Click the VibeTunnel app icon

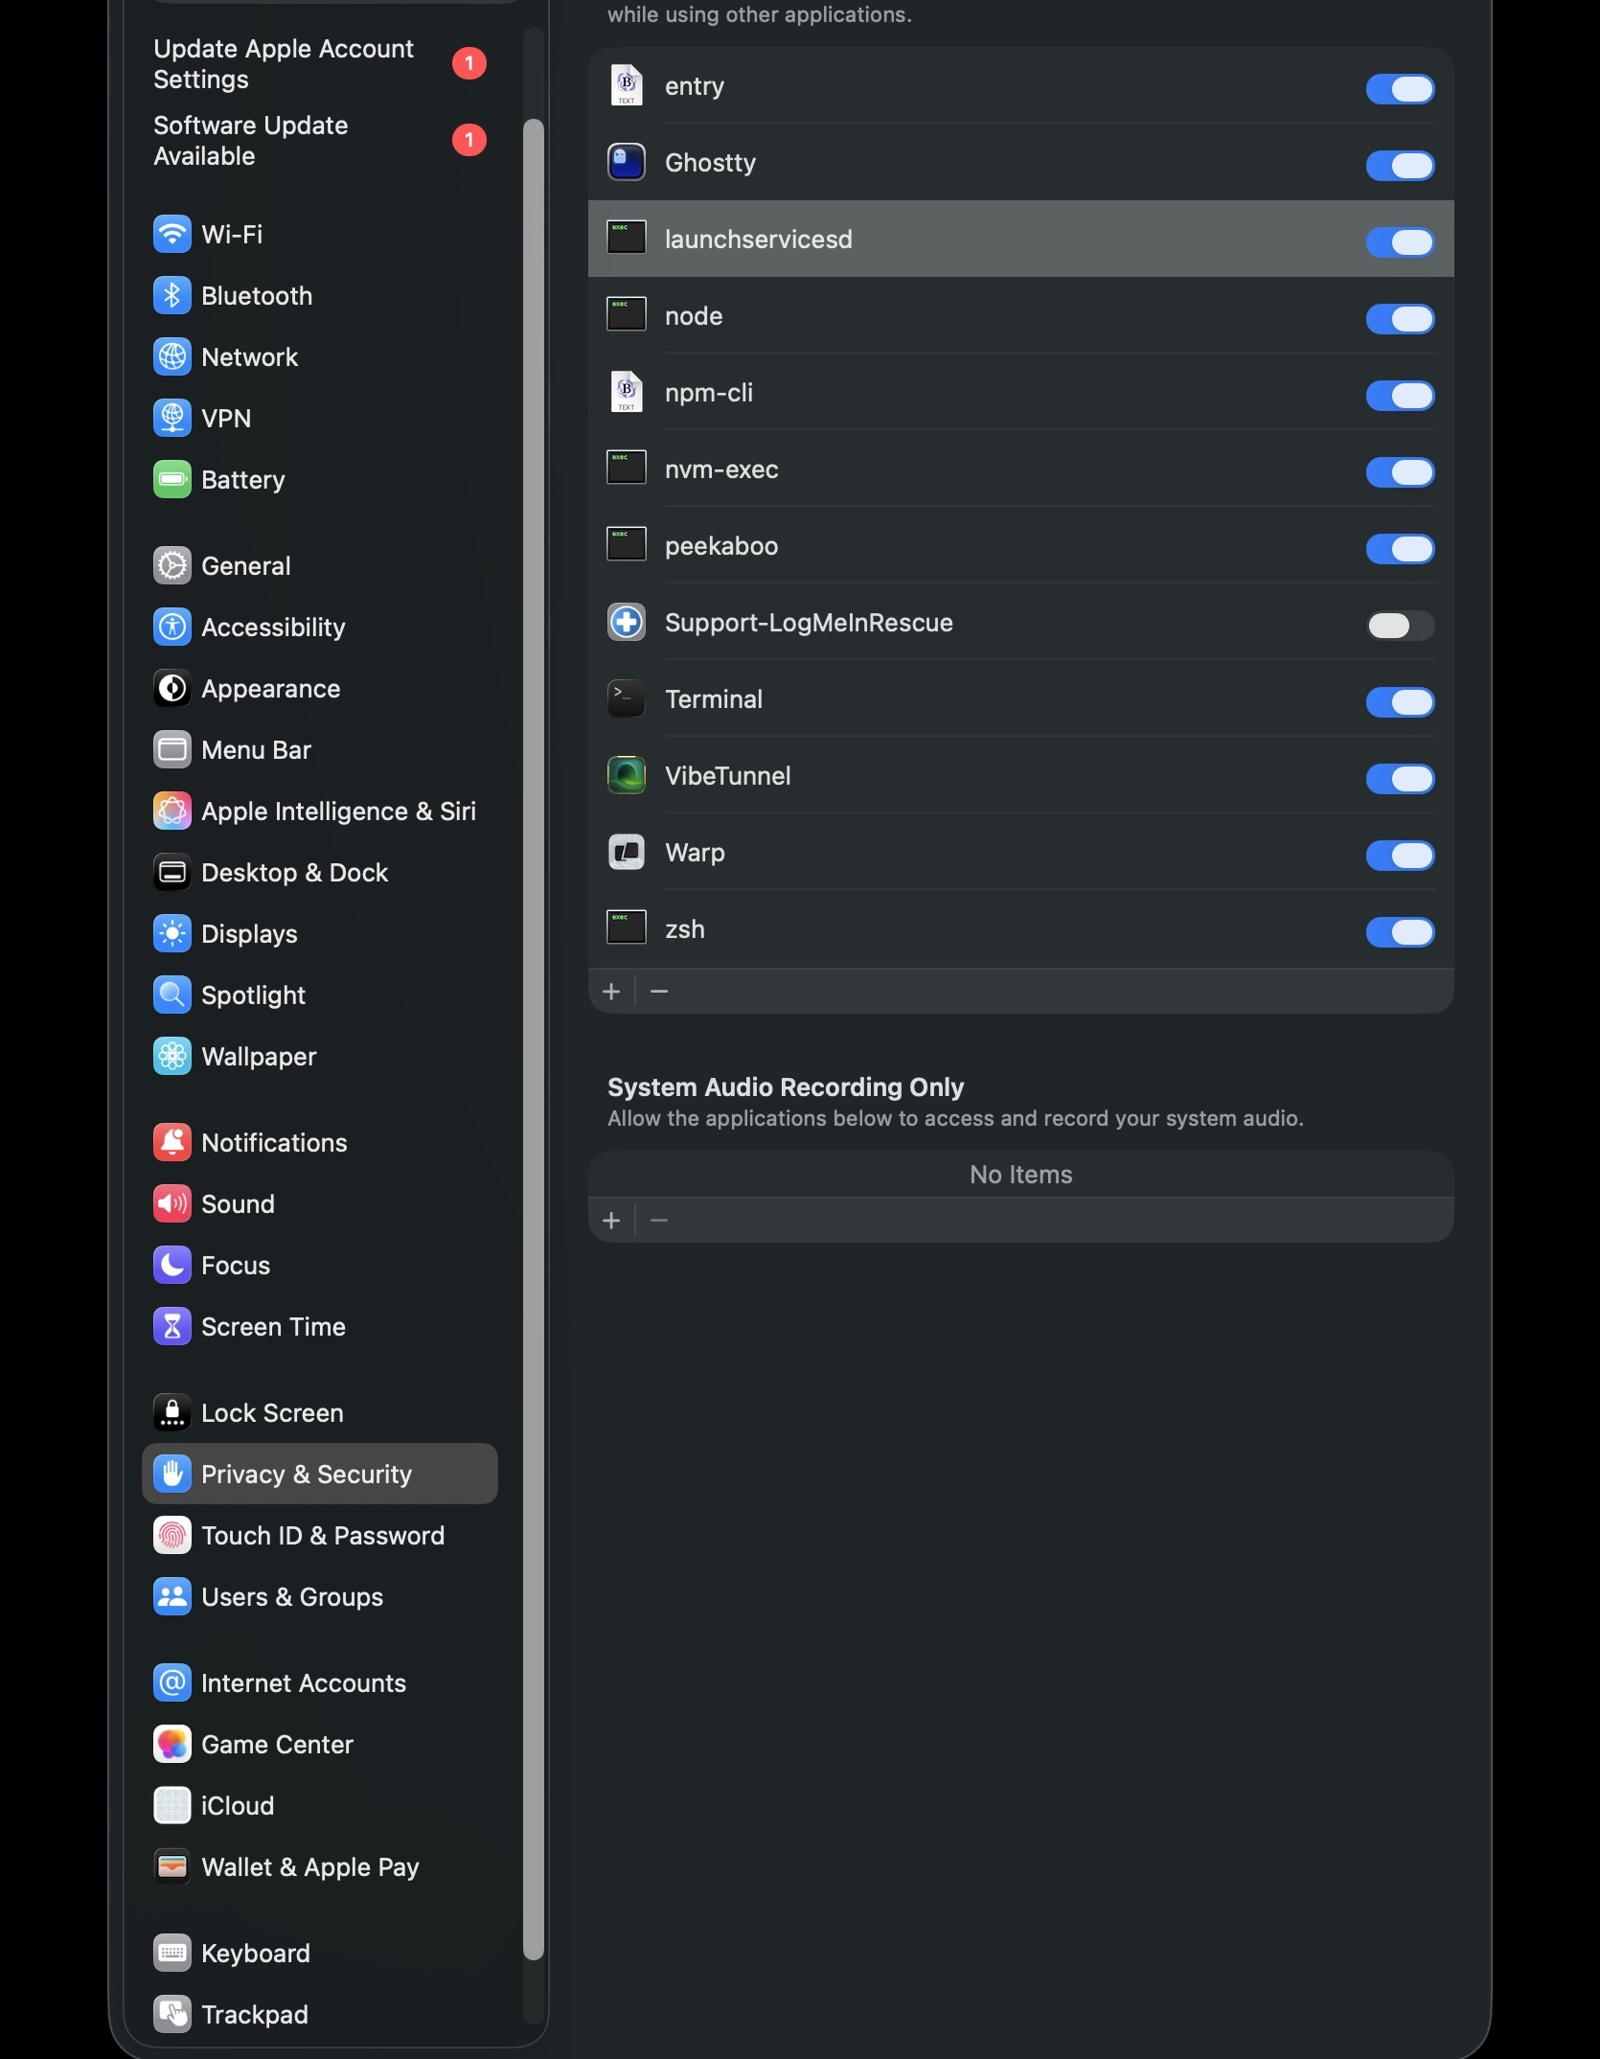(x=627, y=776)
